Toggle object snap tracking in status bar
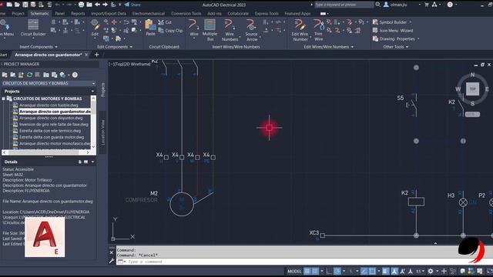The image size is (493, 277). [364, 271]
